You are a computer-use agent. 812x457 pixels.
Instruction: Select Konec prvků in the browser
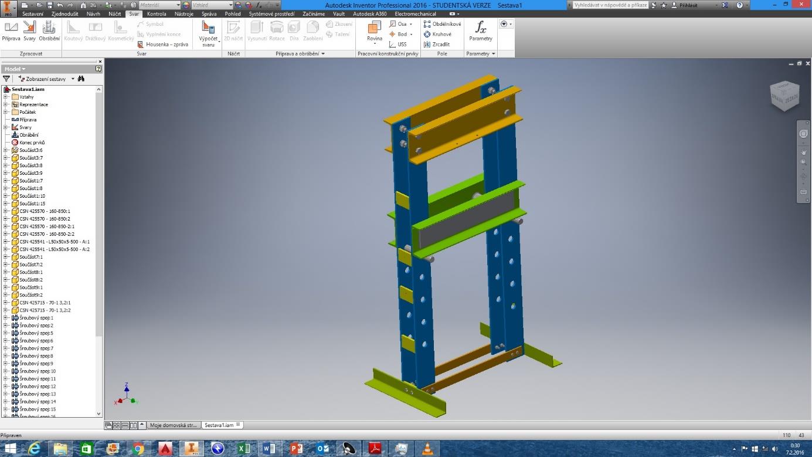coord(32,143)
